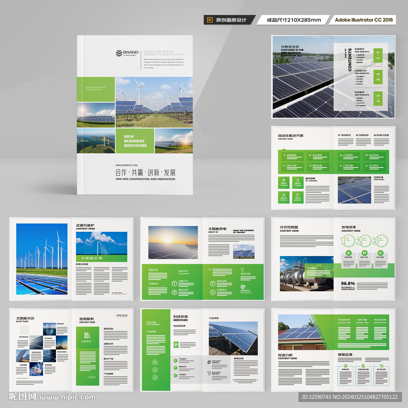Click the 02 发展目标 column heading
This screenshot has width=408, height=408.
(x=362, y=135)
